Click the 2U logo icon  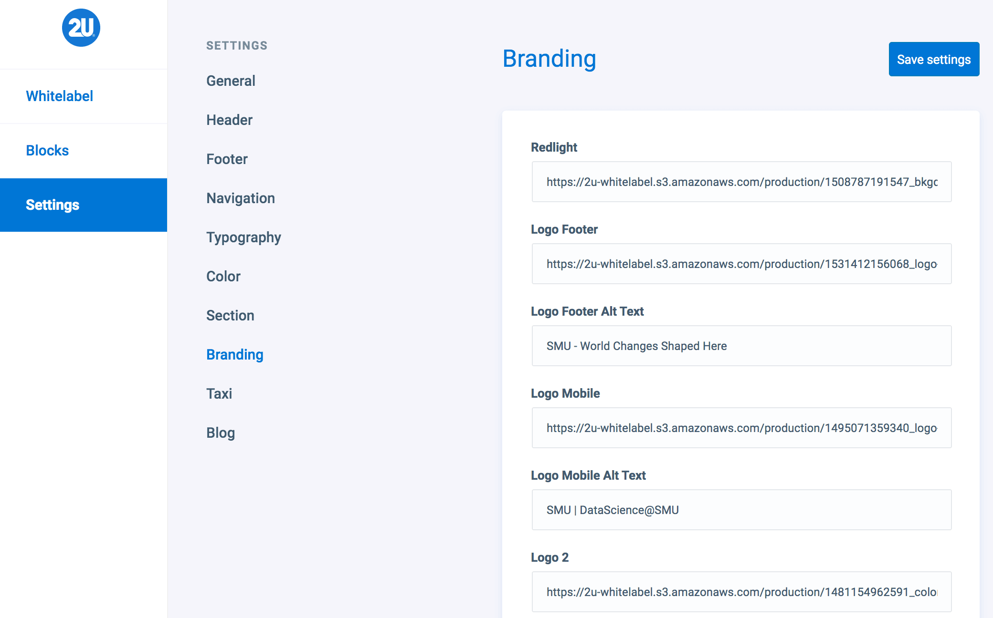(81, 28)
